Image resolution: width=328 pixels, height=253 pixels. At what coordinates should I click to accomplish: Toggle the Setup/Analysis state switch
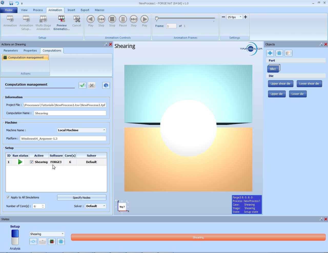pos(15,237)
